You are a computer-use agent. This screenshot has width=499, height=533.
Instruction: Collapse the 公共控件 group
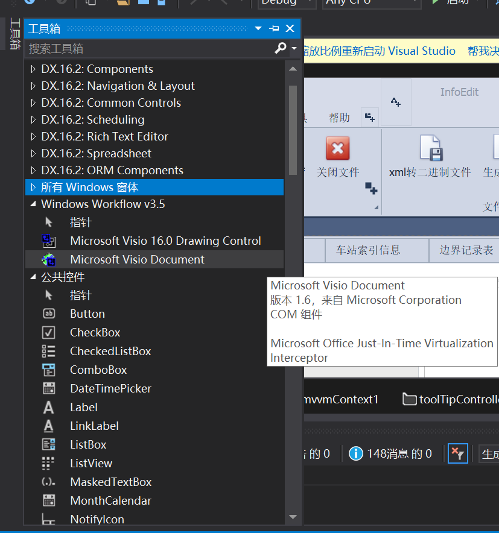[33, 277]
